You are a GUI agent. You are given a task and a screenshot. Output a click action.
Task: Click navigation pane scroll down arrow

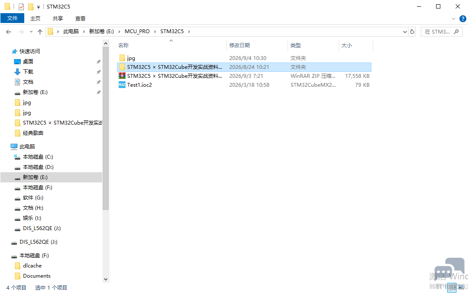[x=106, y=279]
